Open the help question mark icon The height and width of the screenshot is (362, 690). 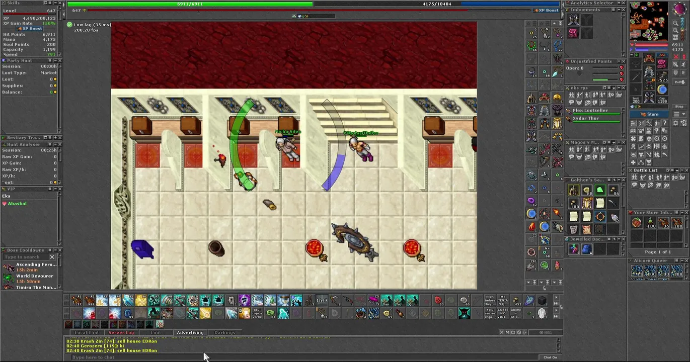(664, 123)
